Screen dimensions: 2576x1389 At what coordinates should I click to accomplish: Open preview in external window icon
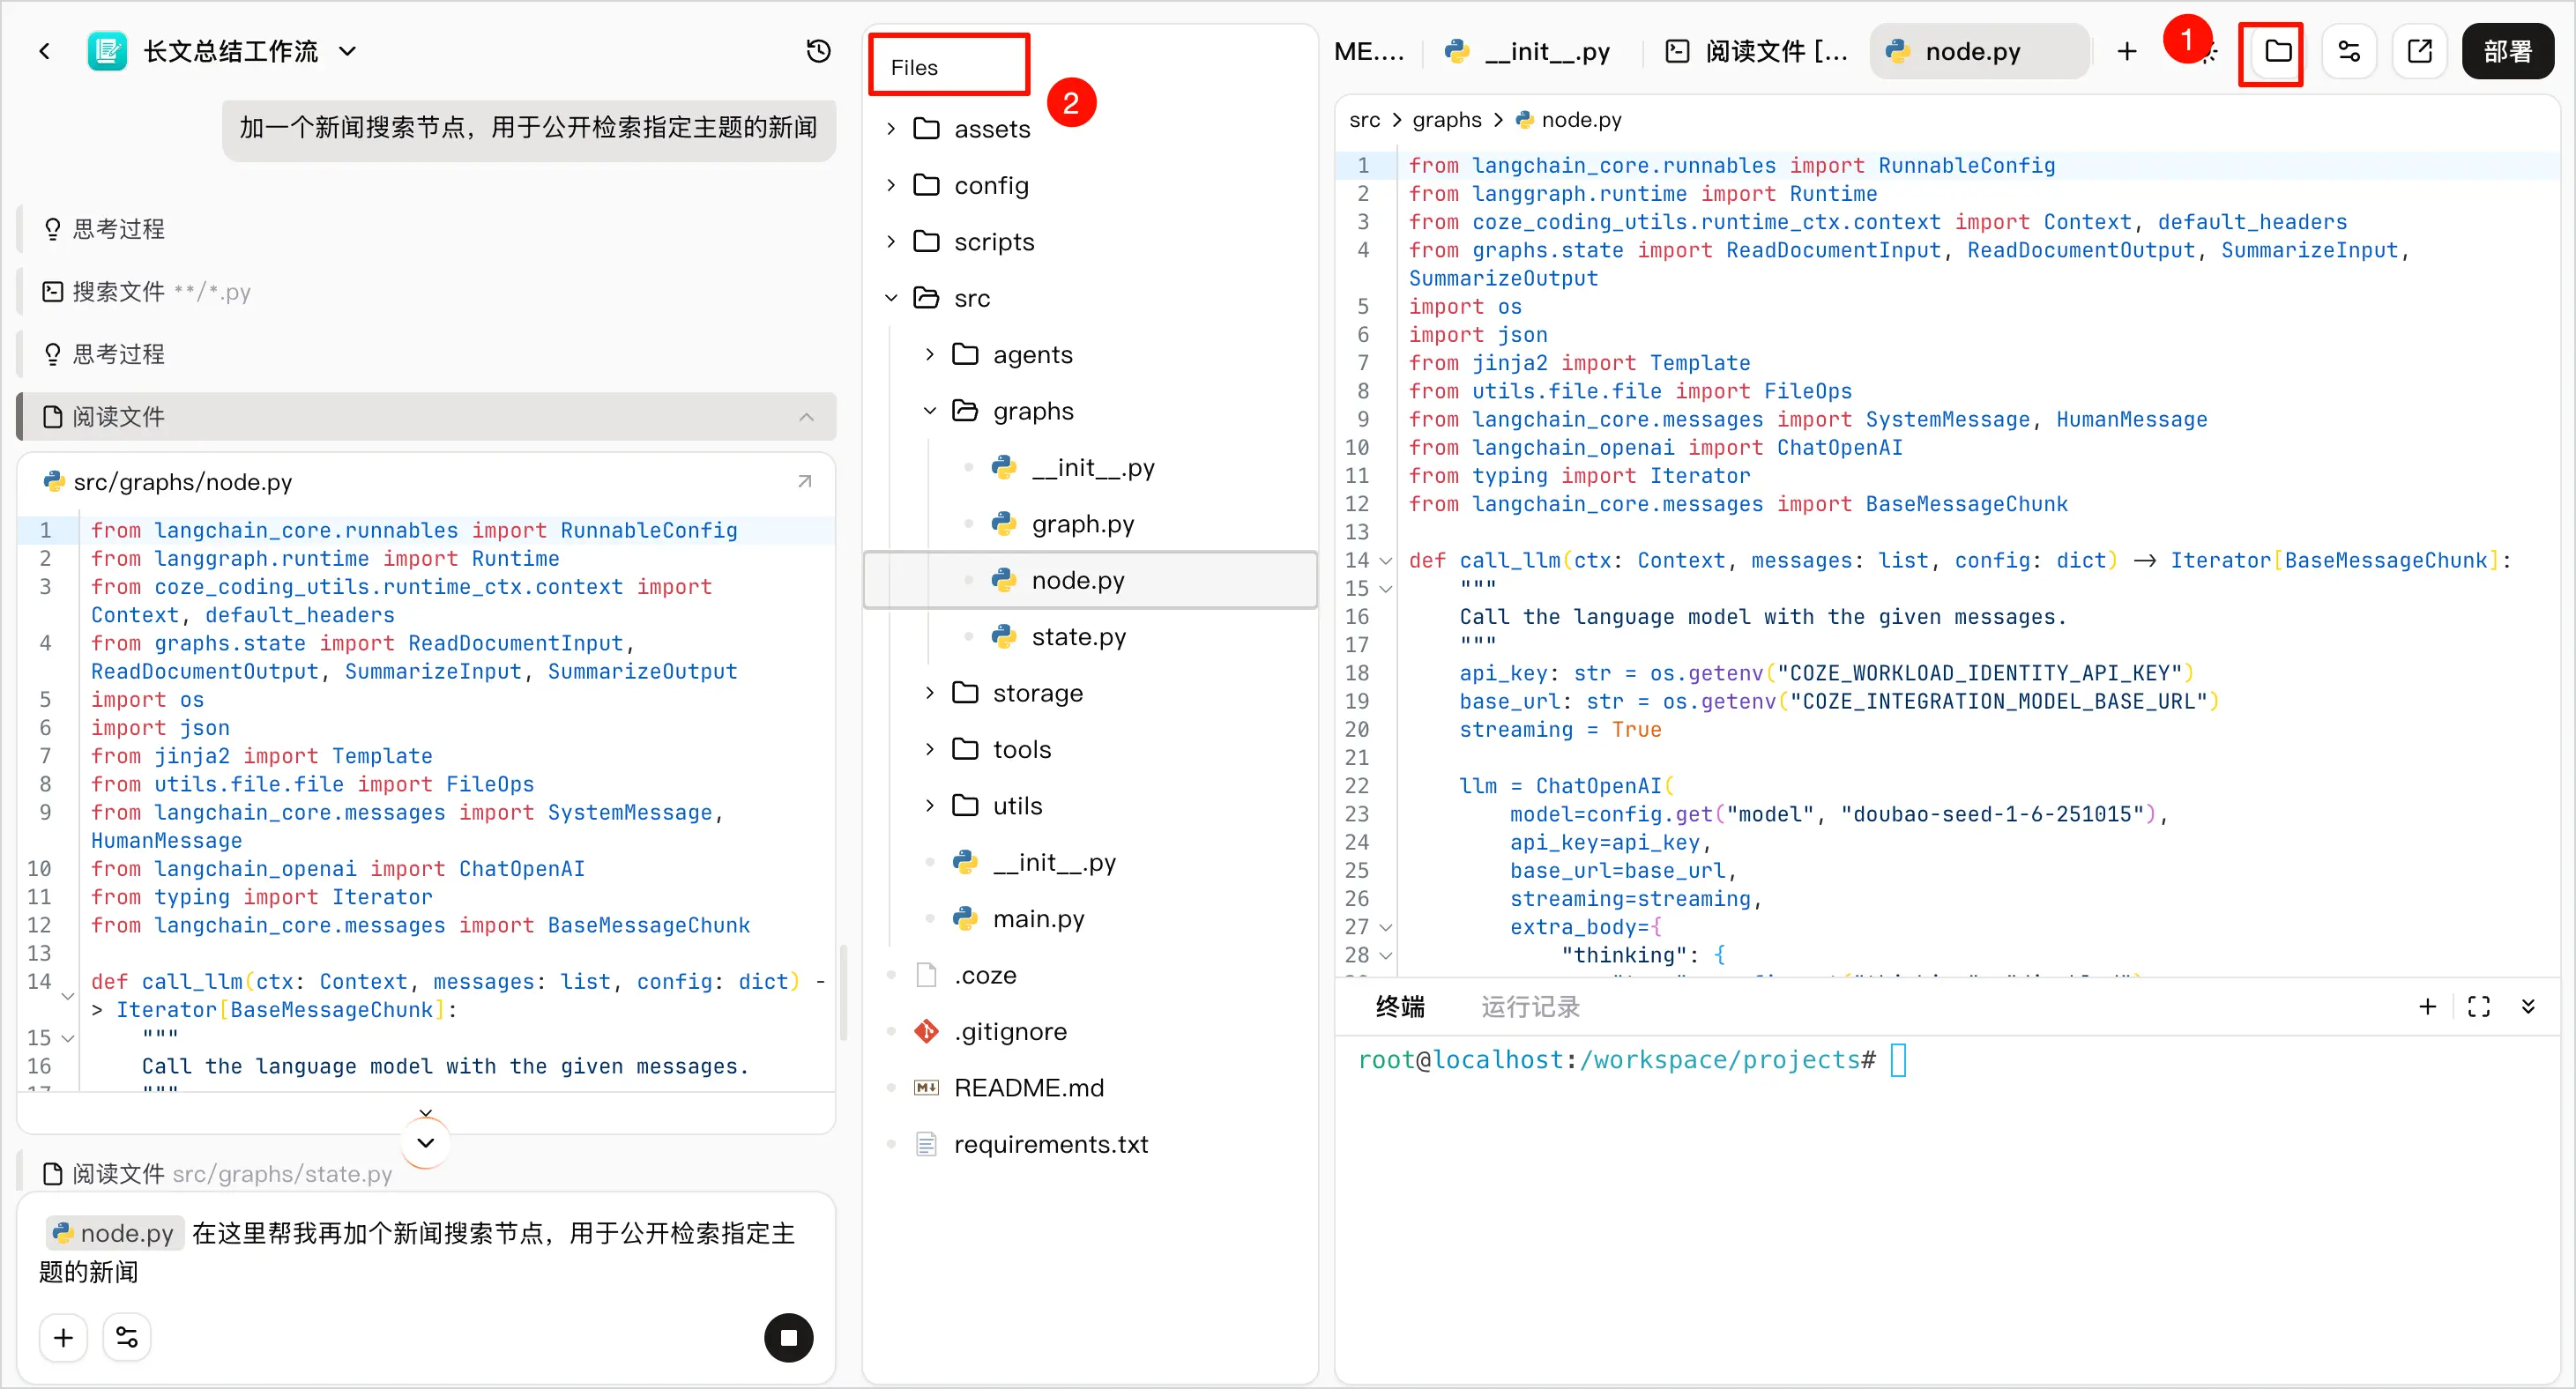2420,51
